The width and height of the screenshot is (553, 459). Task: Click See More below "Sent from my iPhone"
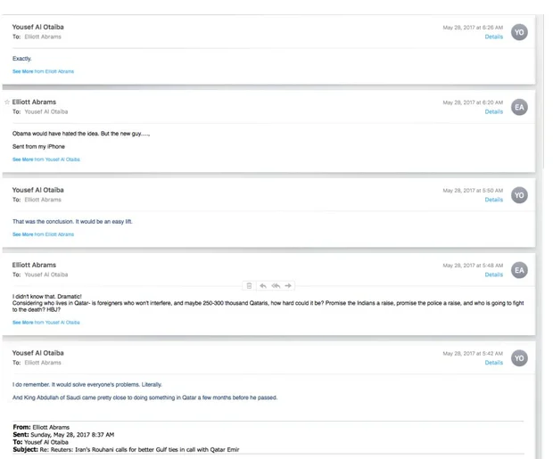[x=45, y=160]
